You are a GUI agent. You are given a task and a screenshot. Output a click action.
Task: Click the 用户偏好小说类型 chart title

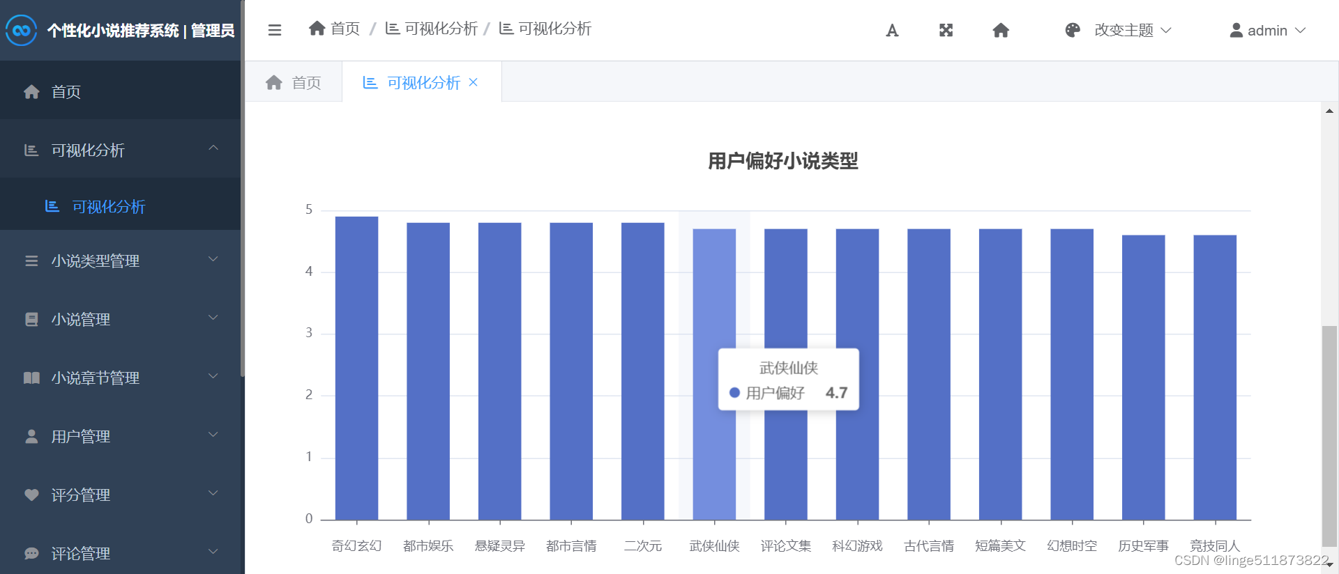pyautogui.click(x=782, y=161)
